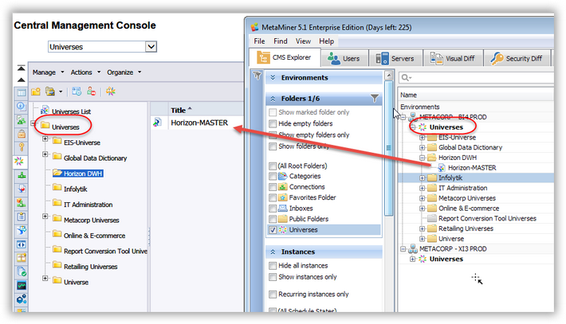Click the Universes List icon in CMC tree
Viewport: 566px width, 324px height.
(x=45, y=111)
